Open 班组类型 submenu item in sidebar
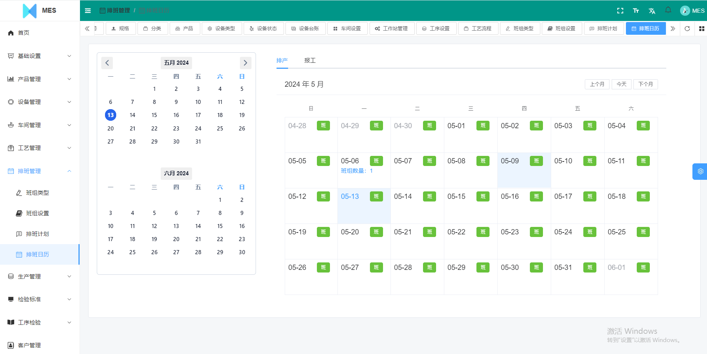707x354 pixels. (x=40, y=193)
